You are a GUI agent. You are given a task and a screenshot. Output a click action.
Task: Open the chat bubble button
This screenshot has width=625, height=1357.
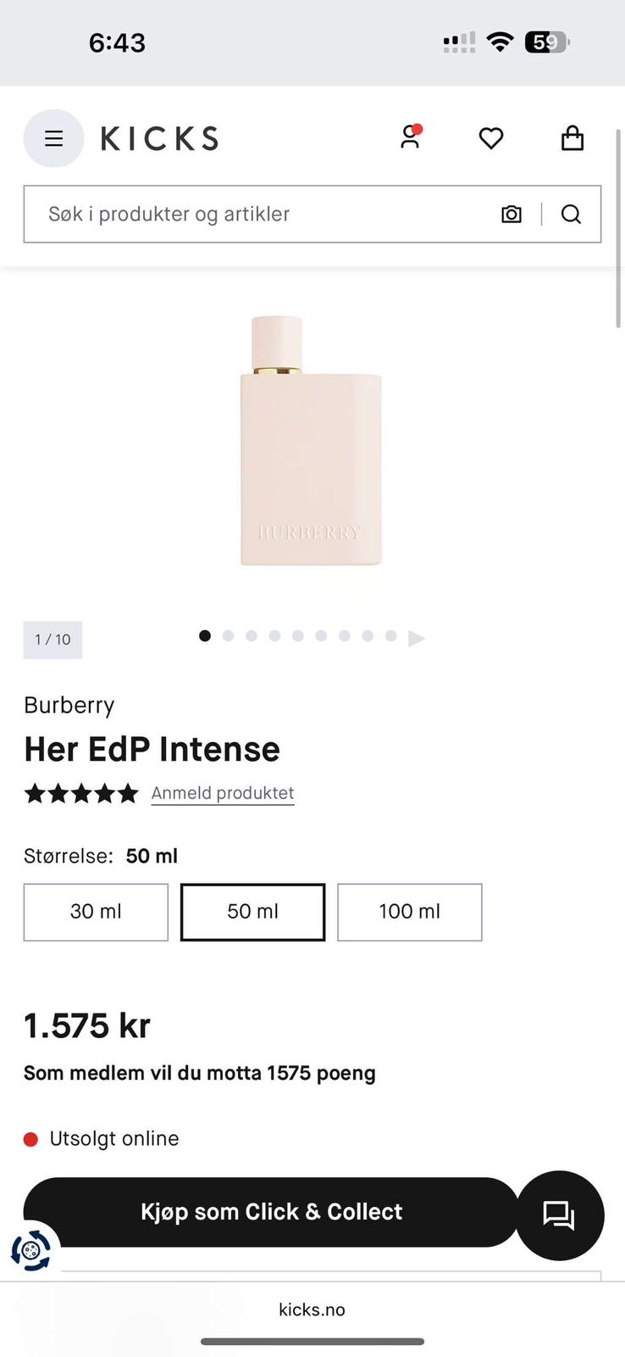tap(559, 1215)
